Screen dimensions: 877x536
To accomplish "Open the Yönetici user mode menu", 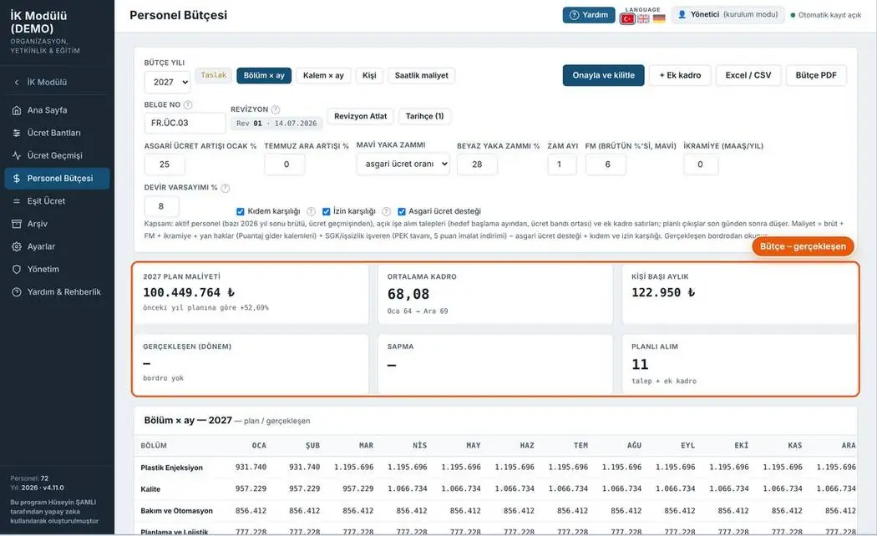I will 727,15.
